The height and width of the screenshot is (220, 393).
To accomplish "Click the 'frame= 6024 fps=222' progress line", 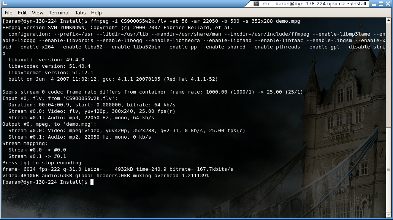I will [x=118, y=169].
